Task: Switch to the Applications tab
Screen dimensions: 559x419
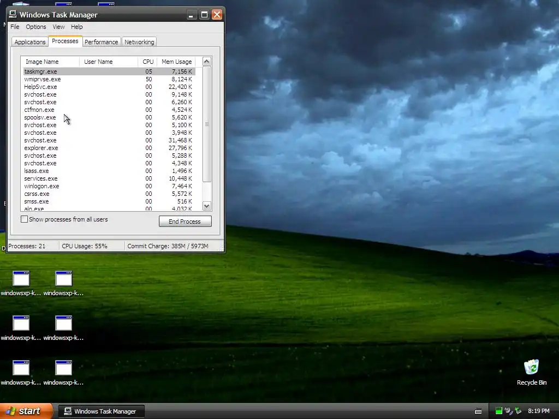Action: [30, 42]
